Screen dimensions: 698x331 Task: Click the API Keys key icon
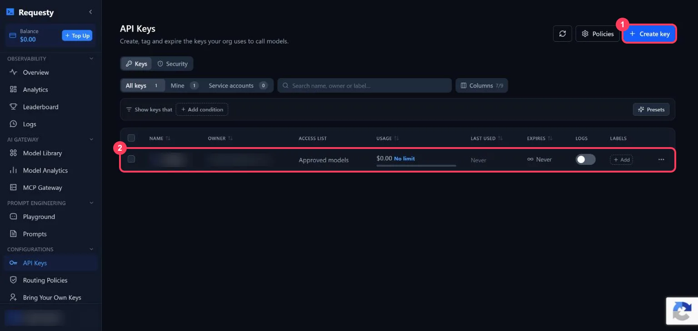(13, 263)
